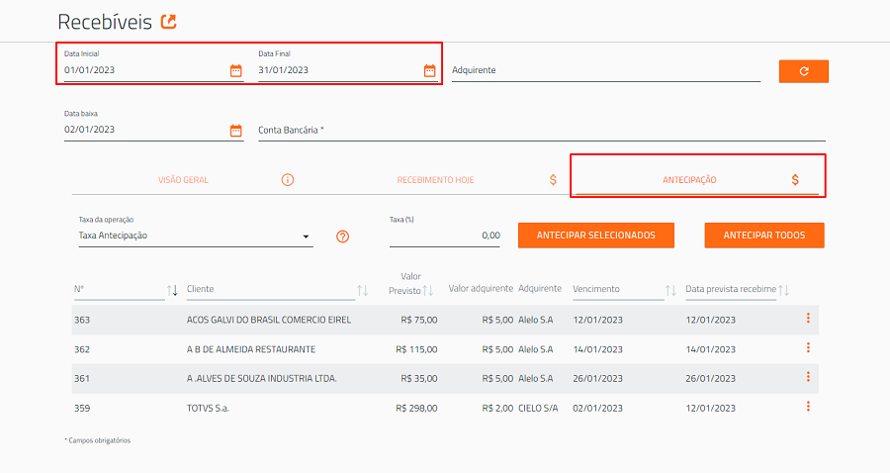Viewport: 890px width, 473px height.
Task: Click the Adquirente column header in table
Action: click(540, 289)
